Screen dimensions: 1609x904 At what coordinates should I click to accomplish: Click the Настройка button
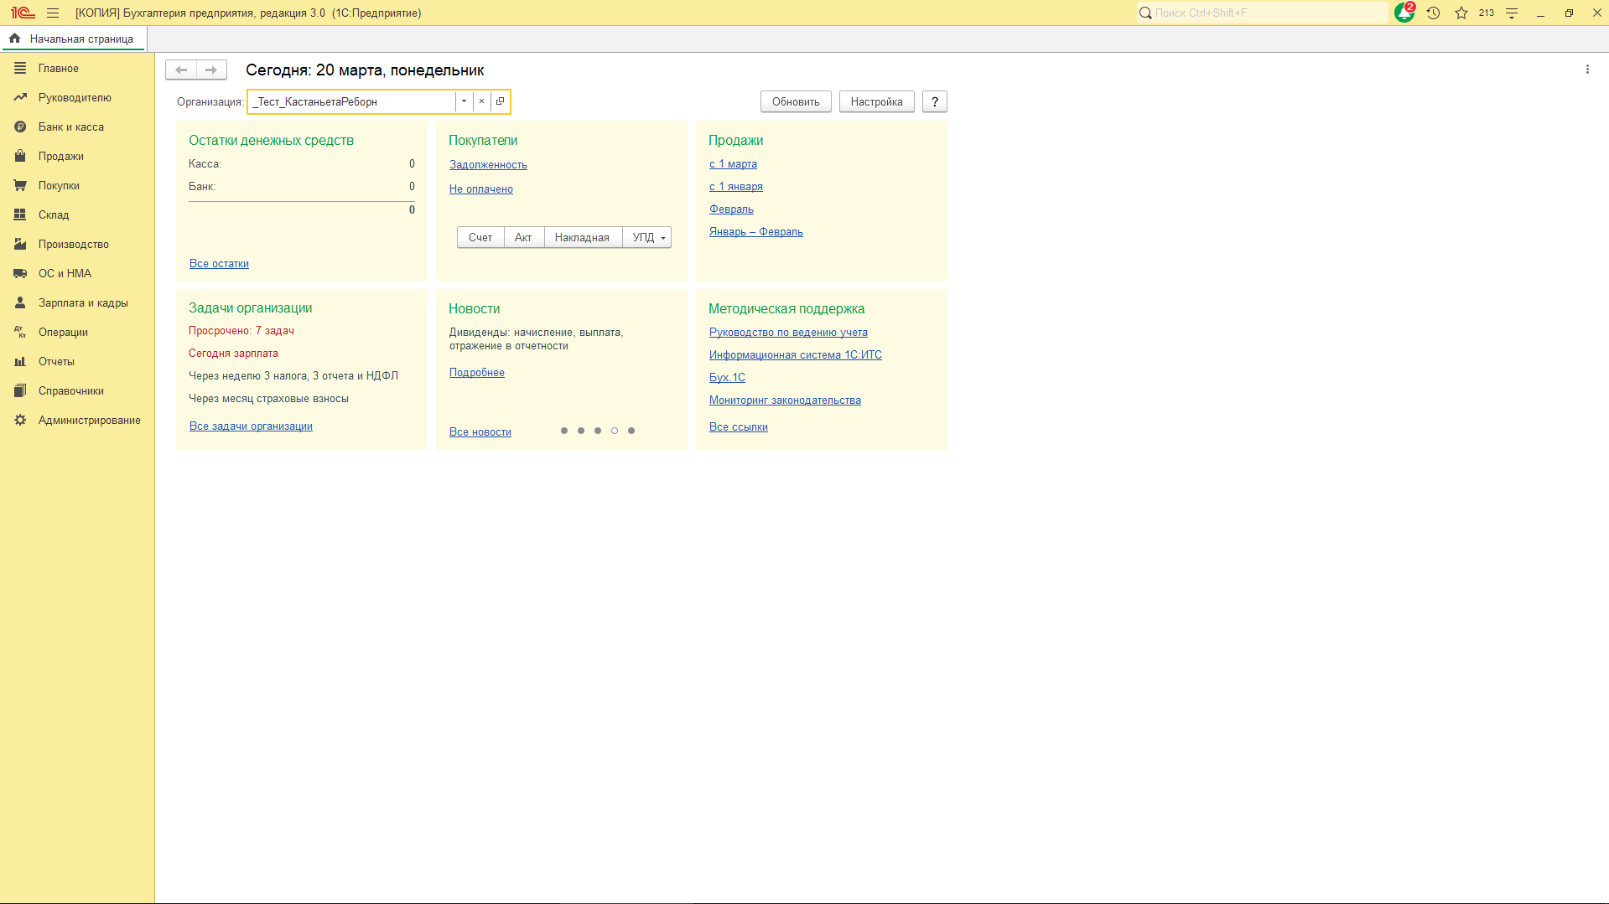pyautogui.click(x=876, y=101)
